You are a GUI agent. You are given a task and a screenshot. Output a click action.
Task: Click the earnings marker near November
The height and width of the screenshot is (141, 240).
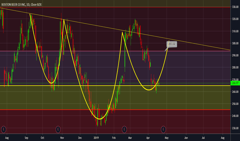coord(58,129)
